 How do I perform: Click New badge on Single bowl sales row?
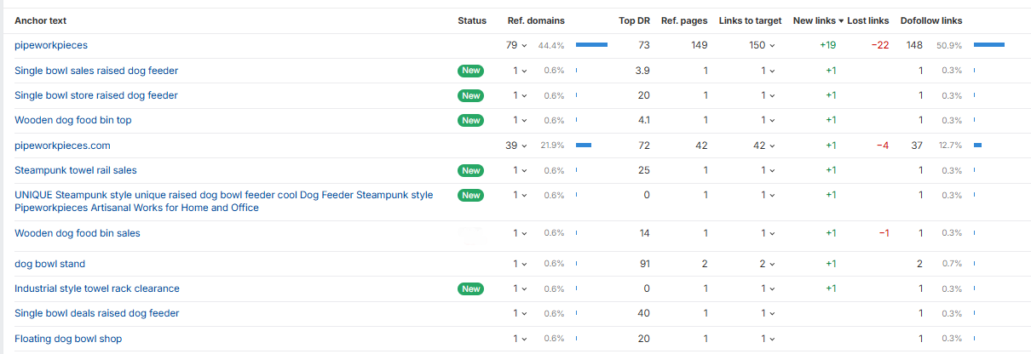470,71
